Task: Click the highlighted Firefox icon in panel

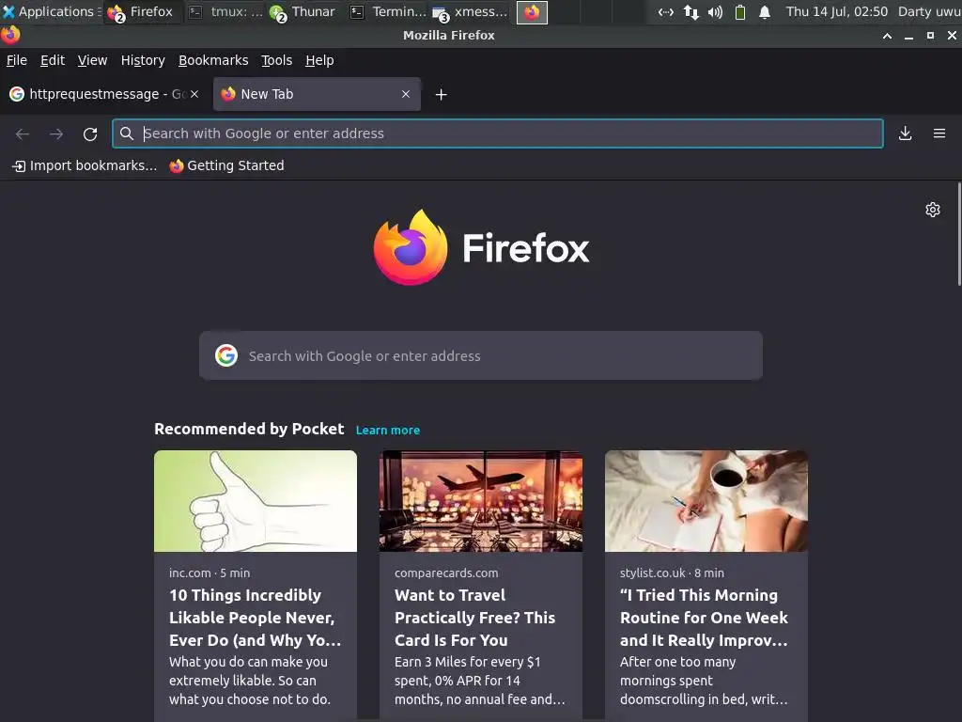Action: point(532,12)
